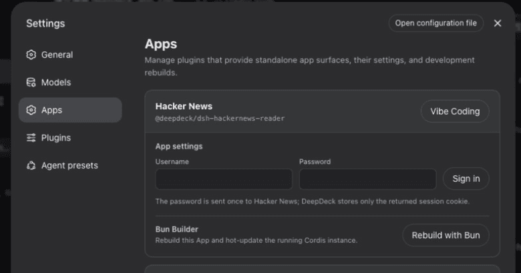521x273 pixels.
Task: Click Open configuration file button
Action: (436, 23)
